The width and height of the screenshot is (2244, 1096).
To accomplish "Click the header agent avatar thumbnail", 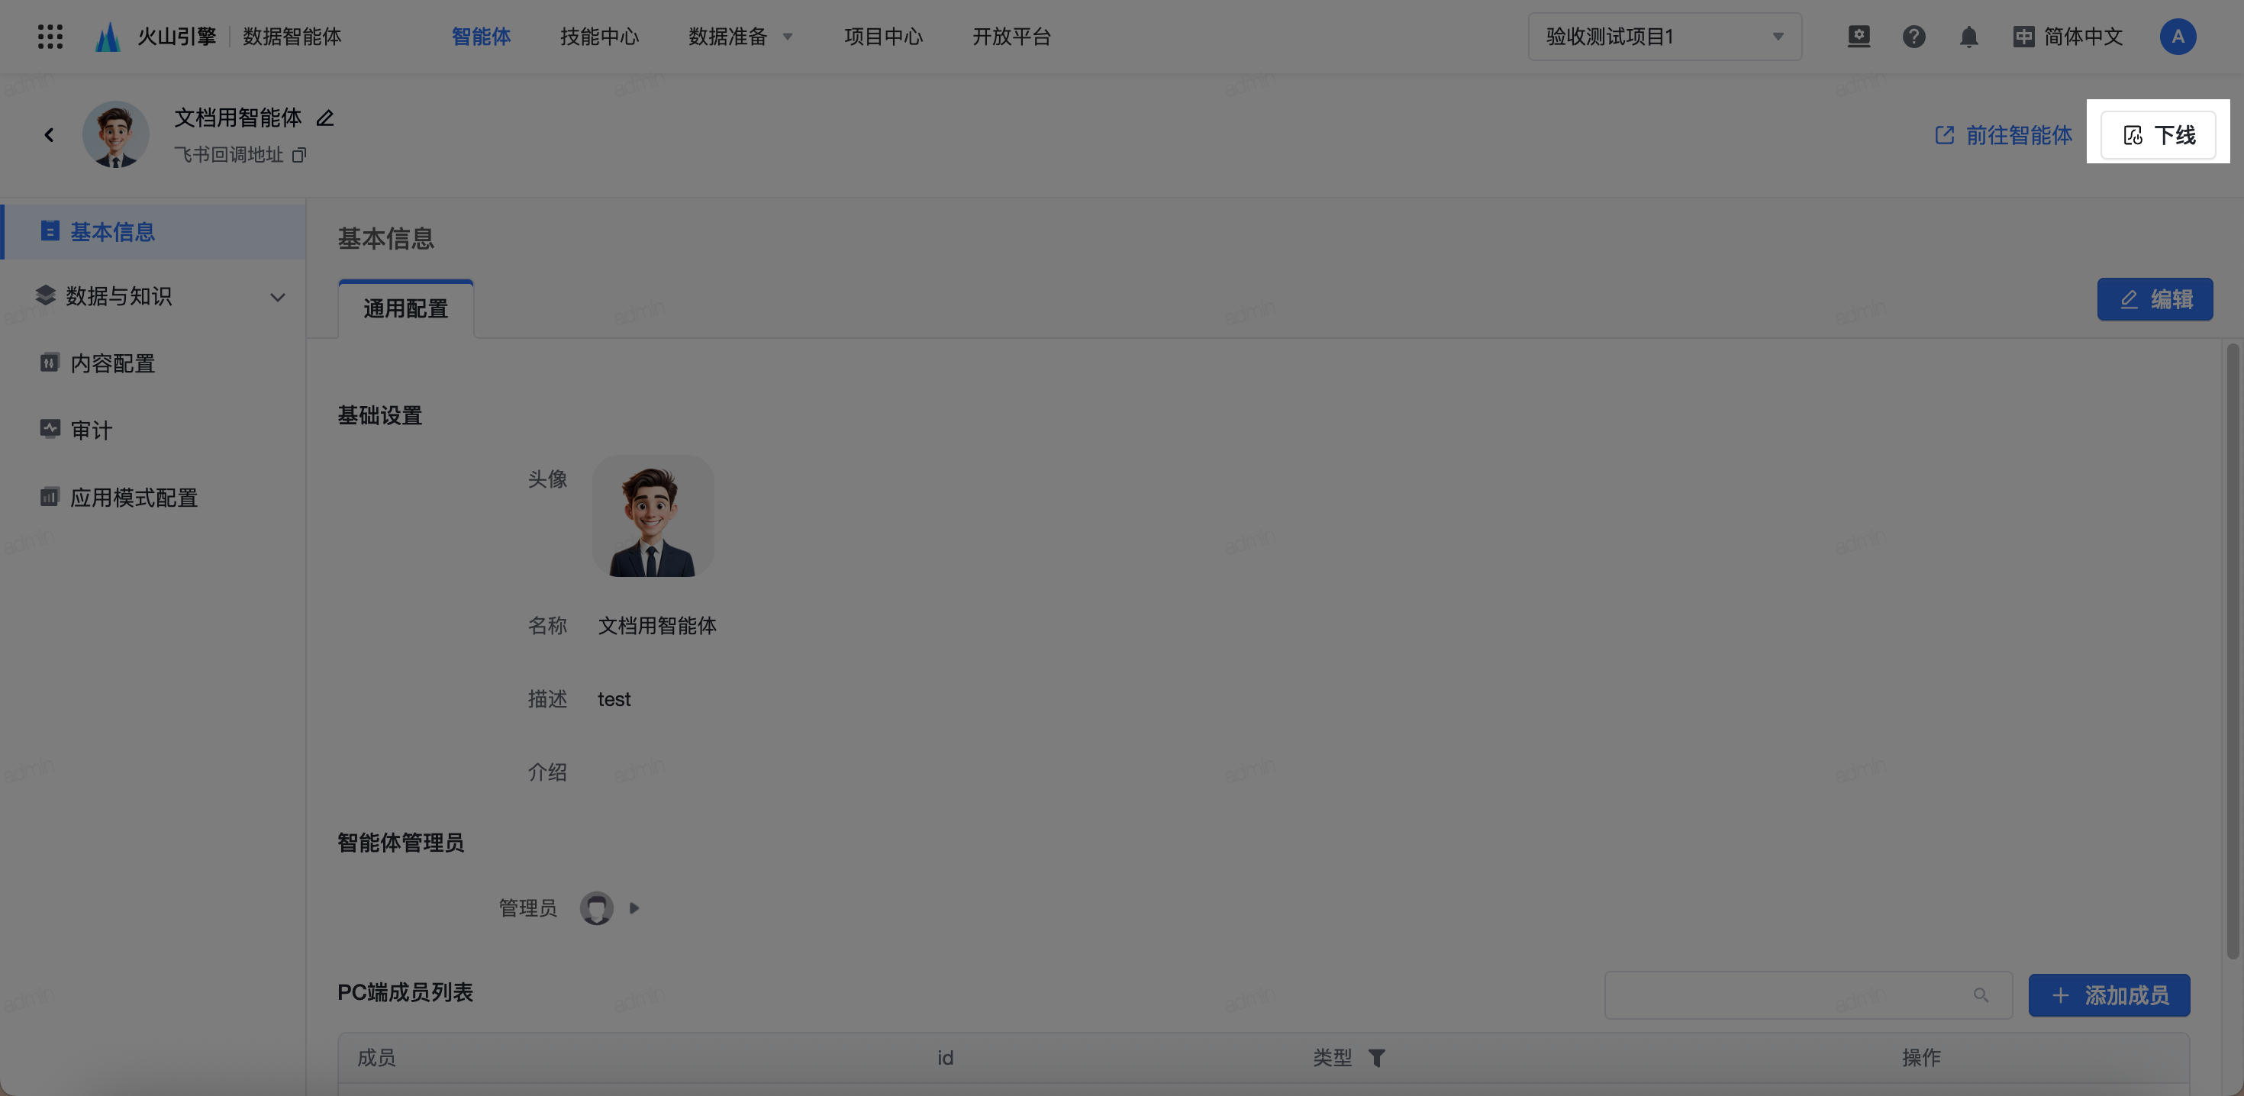I will pyautogui.click(x=115, y=134).
